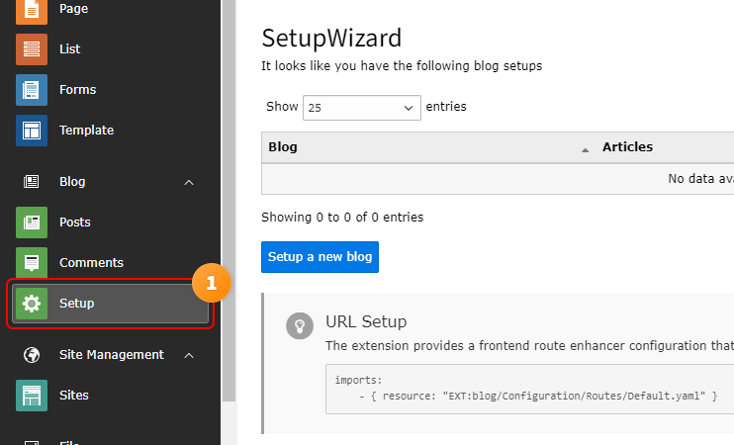Click the Posts module icon
The height and width of the screenshot is (445, 734).
point(32,222)
